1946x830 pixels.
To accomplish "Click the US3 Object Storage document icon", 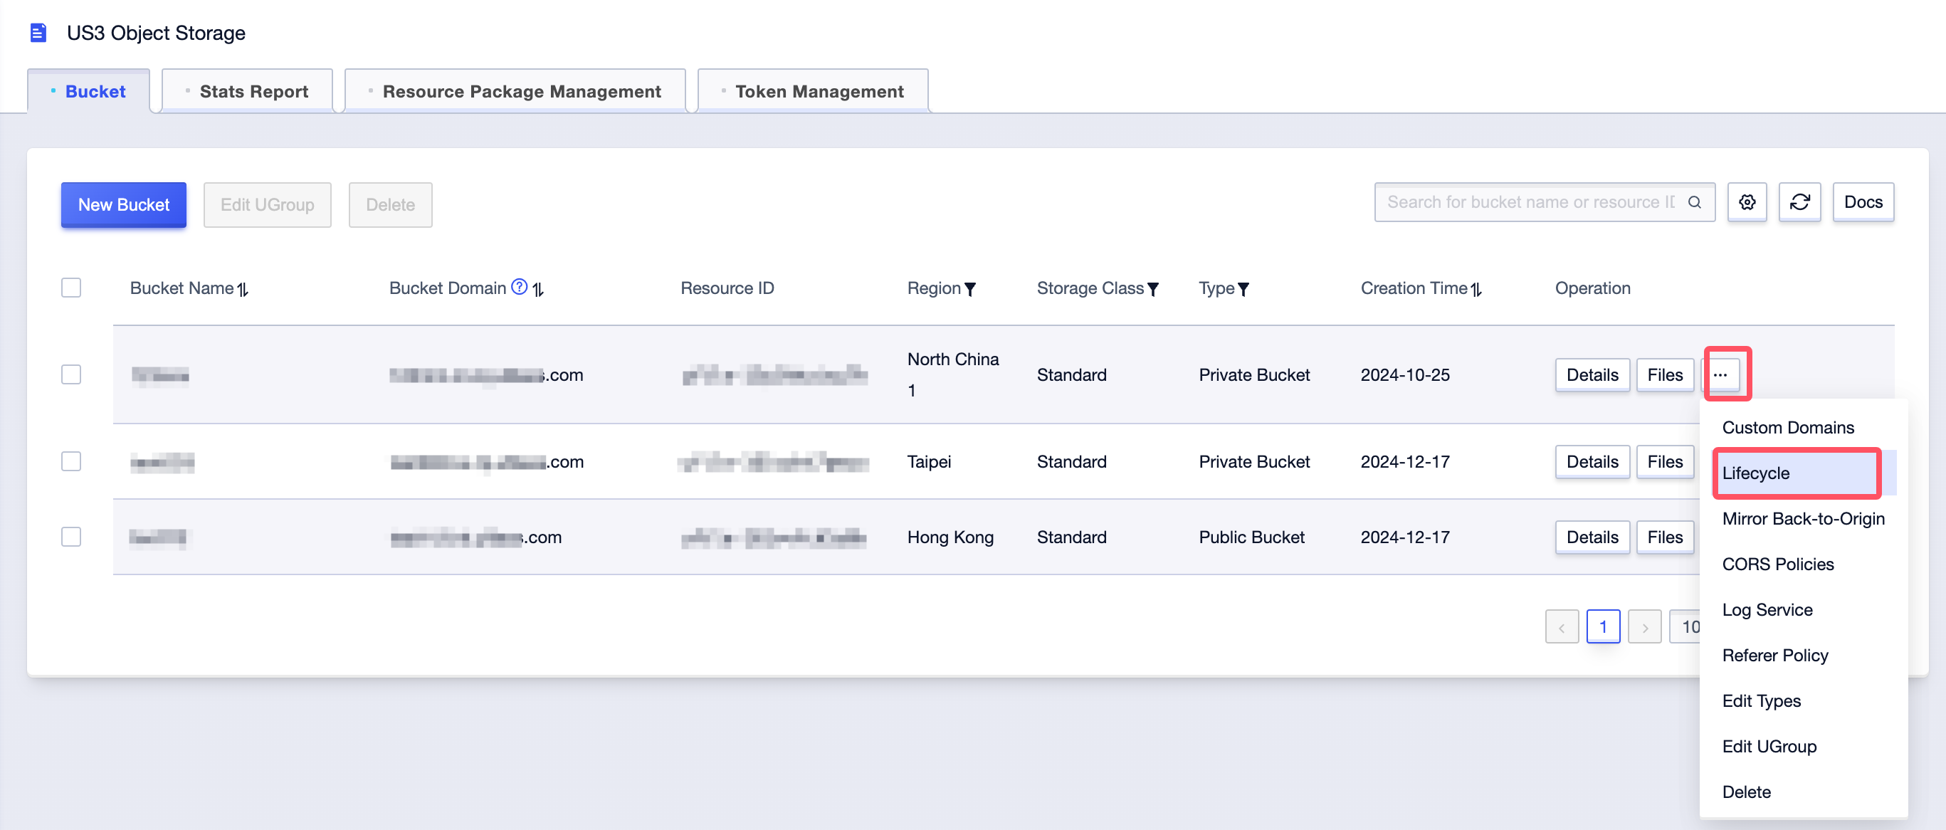I will pyautogui.click(x=38, y=33).
